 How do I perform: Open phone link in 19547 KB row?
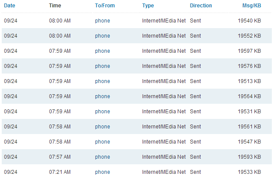point(102,142)
